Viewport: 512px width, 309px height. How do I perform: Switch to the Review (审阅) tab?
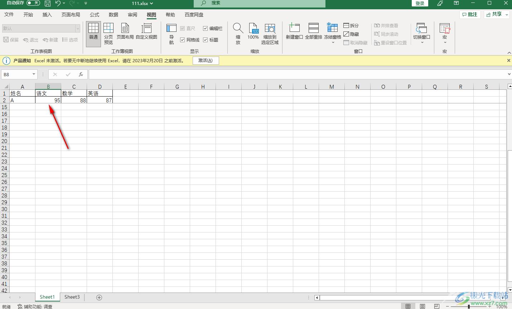point(132,15)
